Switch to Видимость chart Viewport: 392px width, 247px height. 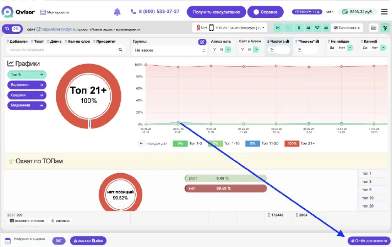tap(27, 85)
